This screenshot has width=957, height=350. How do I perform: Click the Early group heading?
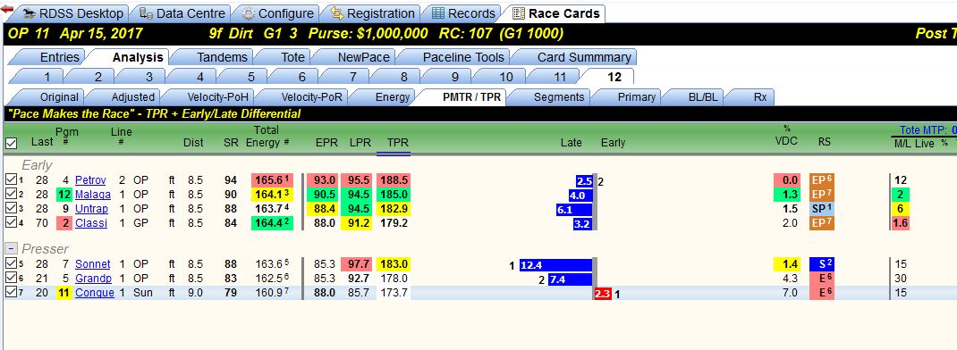pyautogui.click(x=37, y=165)
